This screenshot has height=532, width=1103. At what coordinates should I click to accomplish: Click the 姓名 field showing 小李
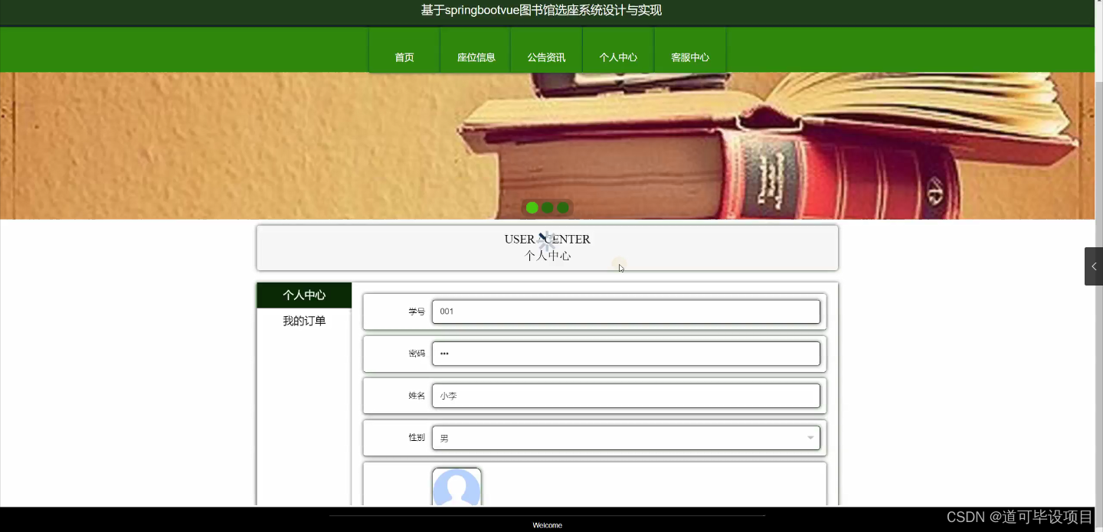(x=626, y=396)
